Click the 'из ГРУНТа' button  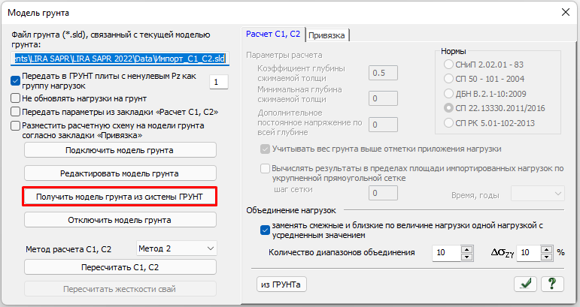281,284
